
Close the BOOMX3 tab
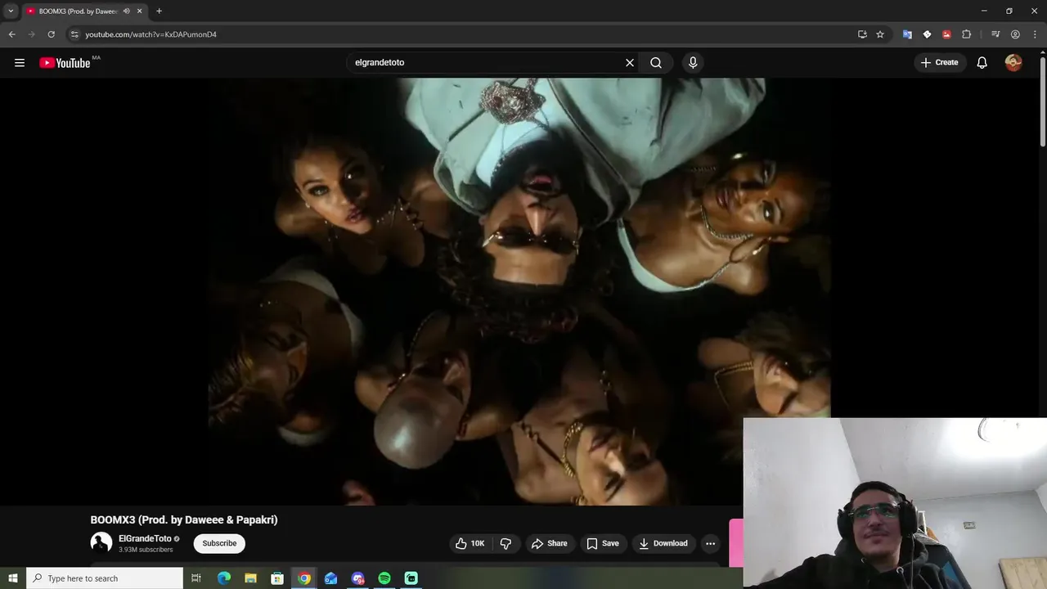(x=139, y=11)
